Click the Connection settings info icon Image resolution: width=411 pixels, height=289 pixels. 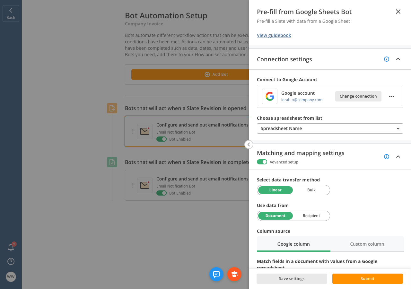[x=387, y=59]
